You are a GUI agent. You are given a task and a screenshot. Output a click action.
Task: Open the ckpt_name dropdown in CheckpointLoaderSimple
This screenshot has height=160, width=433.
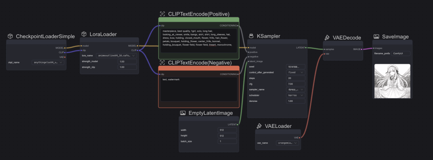[x=48, y=63]
